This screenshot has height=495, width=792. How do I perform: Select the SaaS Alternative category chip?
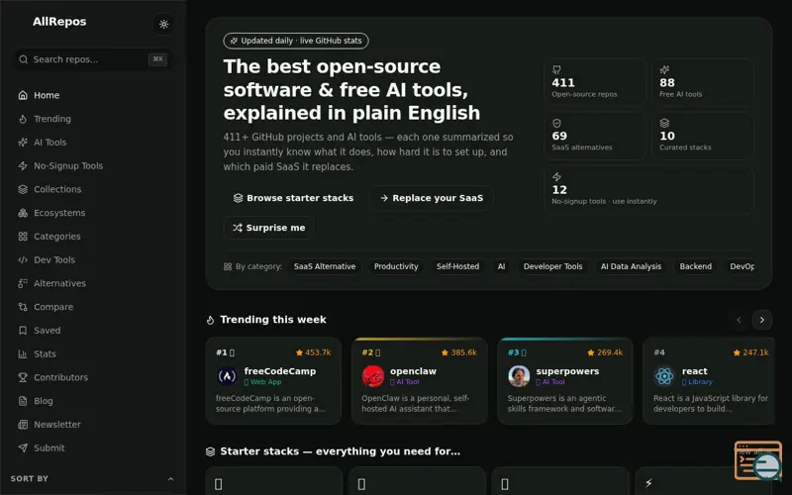[325, 266]
